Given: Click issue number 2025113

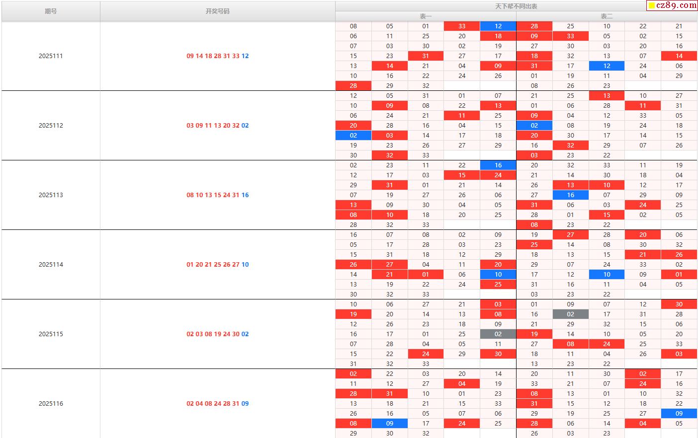Looking at the screenshot, I should pyautogui.click(x=51, y=195).
